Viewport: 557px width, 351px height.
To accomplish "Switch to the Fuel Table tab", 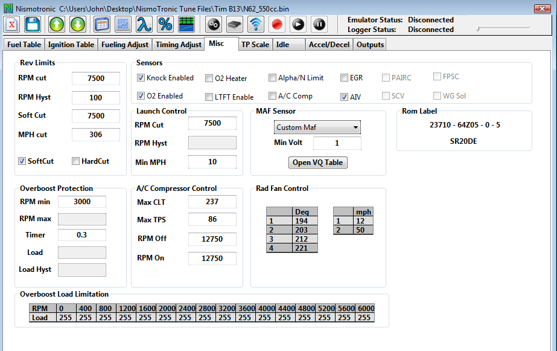I will point(24,45).
